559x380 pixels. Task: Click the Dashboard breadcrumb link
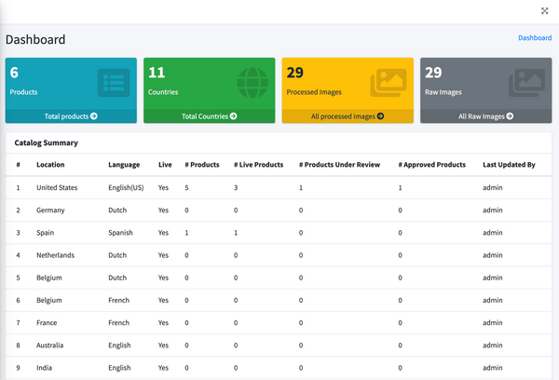[x=535, y=38]
